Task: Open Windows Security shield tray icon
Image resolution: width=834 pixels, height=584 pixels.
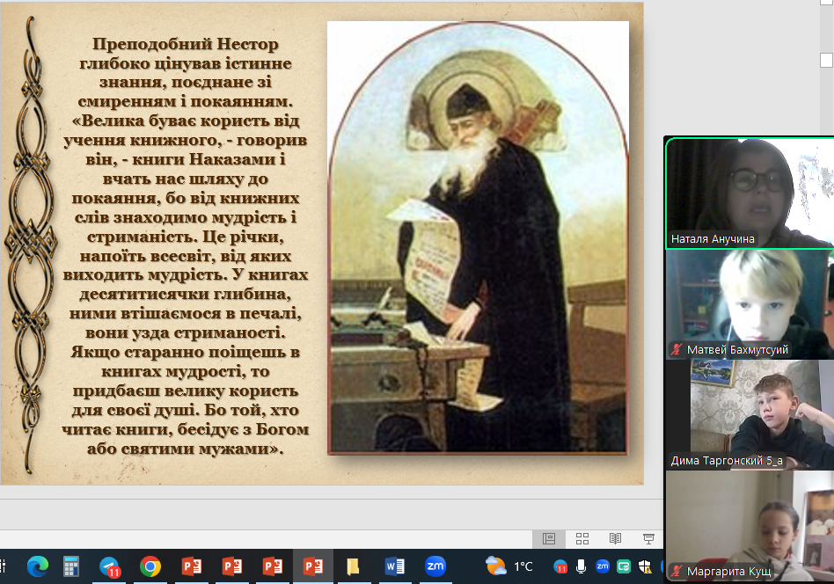Action: coord(645,566)
